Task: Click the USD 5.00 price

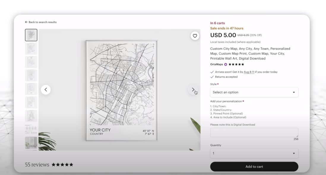Action: (223, 35)
